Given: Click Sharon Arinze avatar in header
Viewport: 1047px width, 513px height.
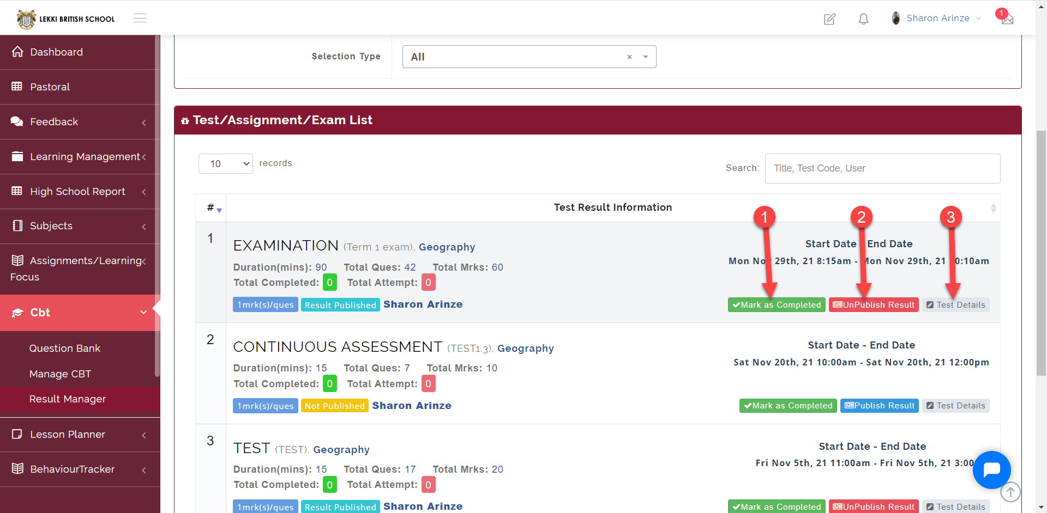Looking at the screenshot, I should [x=895, y=18].
